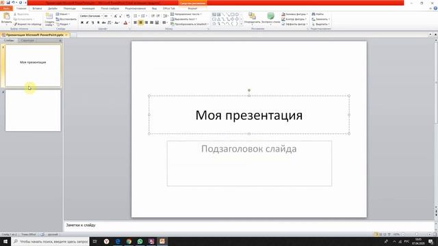Open Microsoft Edge from the taskbar
Viewport: 438px width, 246px height.
pos(118,241)
